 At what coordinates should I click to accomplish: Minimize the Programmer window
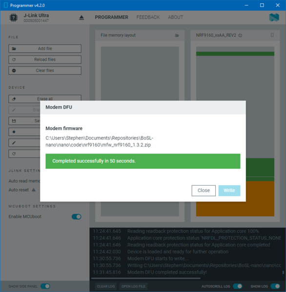click(246, 5)
